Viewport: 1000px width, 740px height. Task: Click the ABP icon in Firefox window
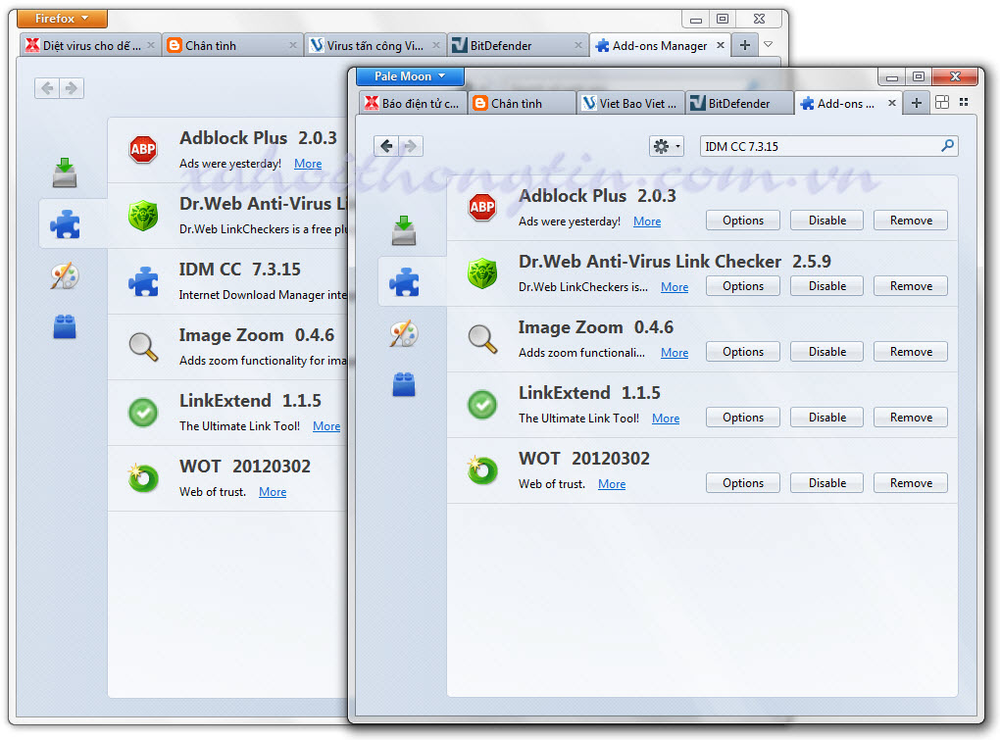point(143,149)
